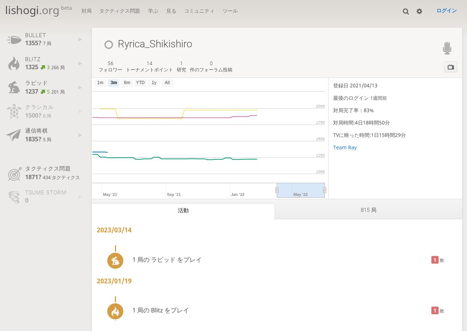Click the correspondence paper plane icon
Image resolution: width=467 pixels, height=331 pixels.
[x=14, y=135]
